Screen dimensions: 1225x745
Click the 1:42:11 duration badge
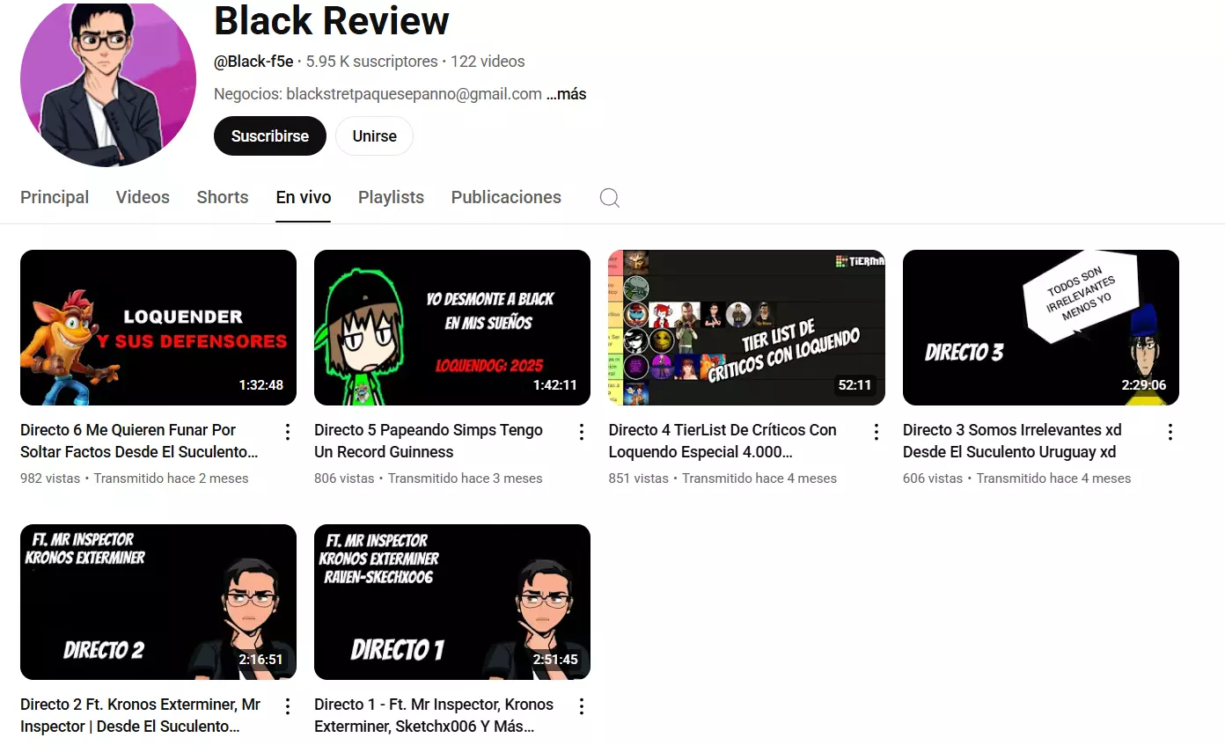coord(555,384)
